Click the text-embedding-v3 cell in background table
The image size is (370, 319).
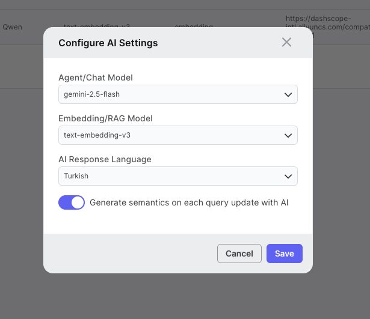click(97, 25)
